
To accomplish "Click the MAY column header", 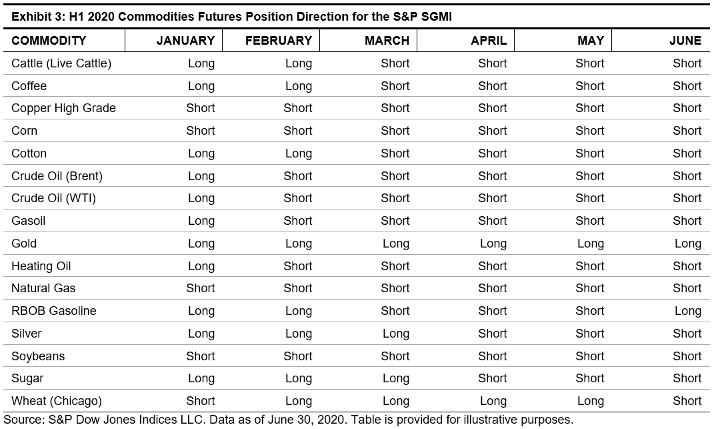I will (590, 41).
